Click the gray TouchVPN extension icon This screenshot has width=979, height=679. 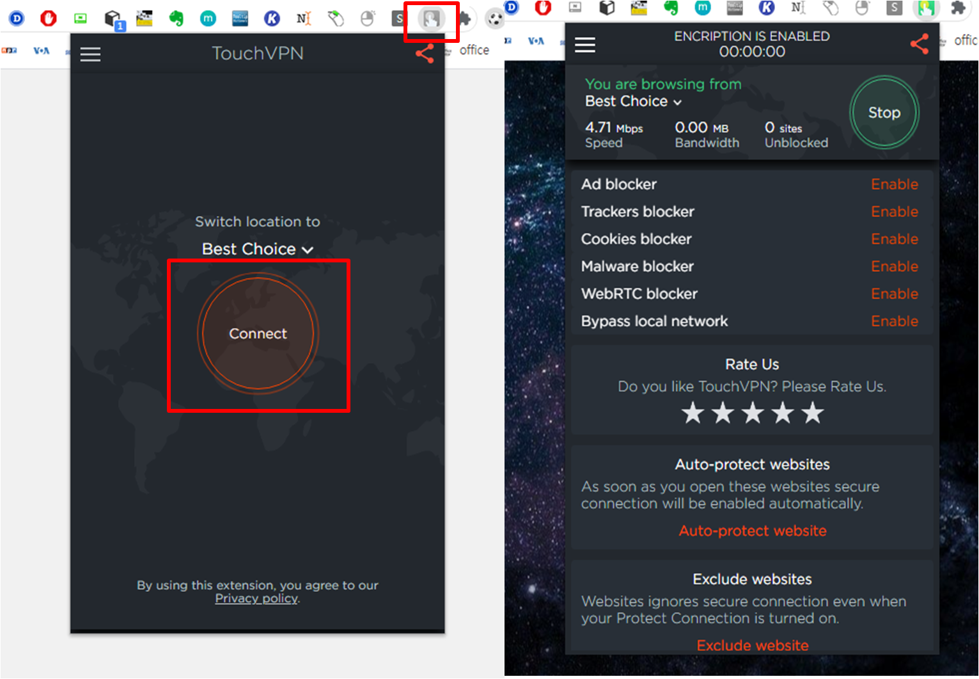tap(431, 19)
